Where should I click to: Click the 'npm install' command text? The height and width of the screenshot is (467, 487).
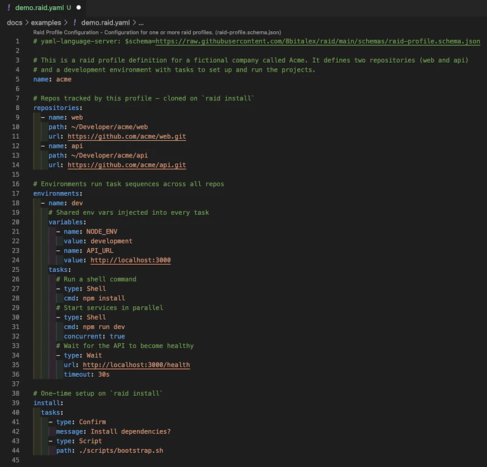coord(103,298)
